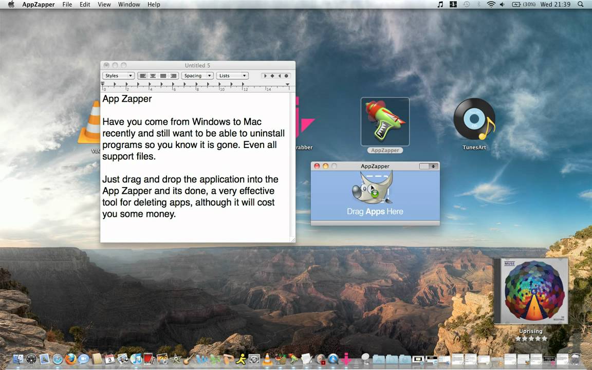
Task: Select the left tab stop button
Action: coord(265,76)
